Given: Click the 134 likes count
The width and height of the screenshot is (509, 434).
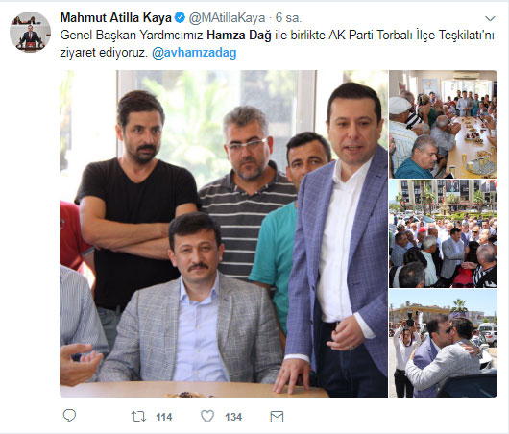Looking at the screenshot, I should 233,417.
